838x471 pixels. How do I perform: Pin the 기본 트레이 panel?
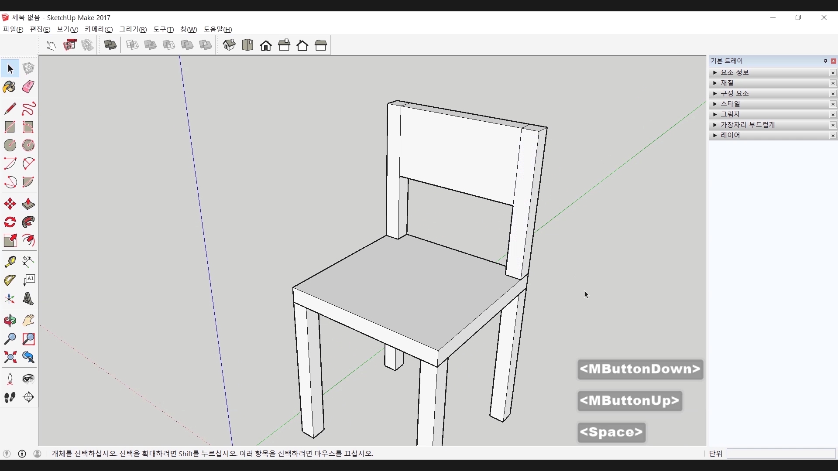point(825,61)
